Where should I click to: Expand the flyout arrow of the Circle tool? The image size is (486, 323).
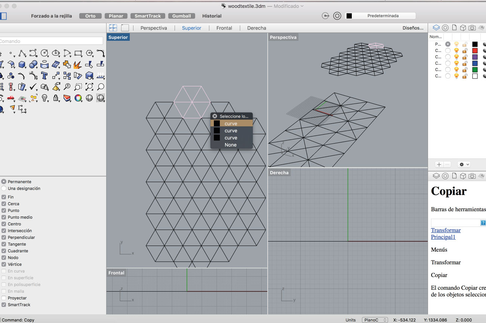click(x=48, y=56)
